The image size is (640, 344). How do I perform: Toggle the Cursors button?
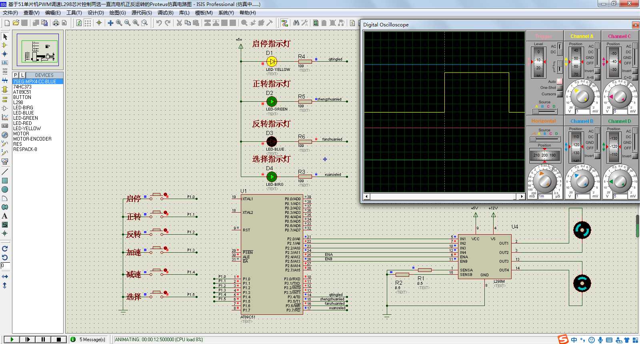click(x=560, y=94)
